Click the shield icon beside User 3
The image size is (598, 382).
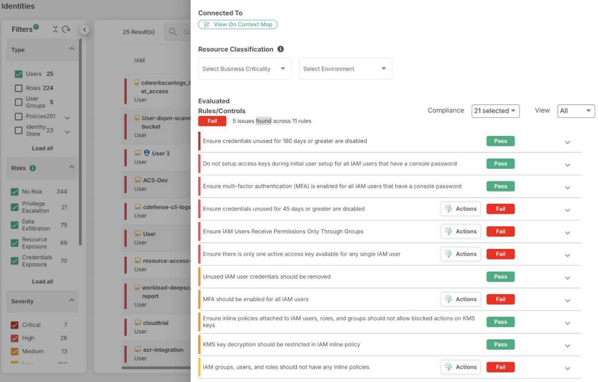click(x=147, y=153)
